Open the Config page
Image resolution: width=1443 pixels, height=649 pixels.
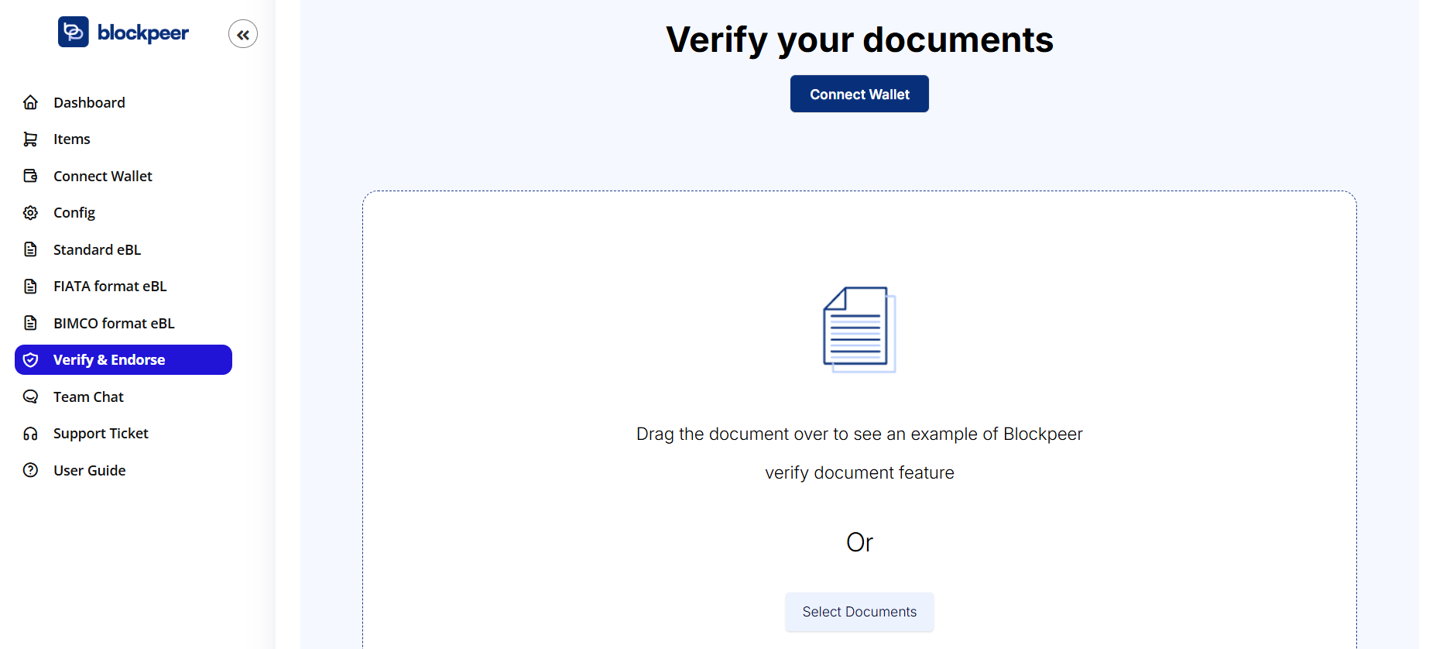point(123,213)
